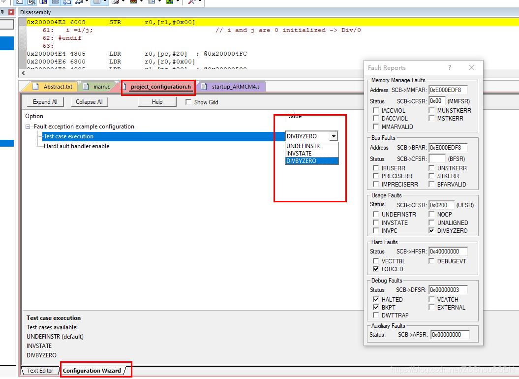519x379 pixels.
Task: Toggle the IACCVIOL checkbox
Action: point(376,110)
